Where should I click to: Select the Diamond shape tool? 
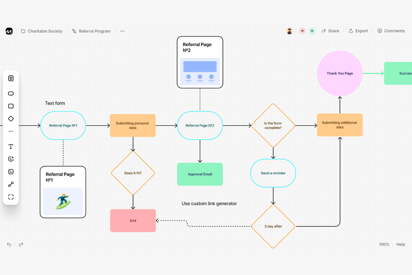[11, 118]
